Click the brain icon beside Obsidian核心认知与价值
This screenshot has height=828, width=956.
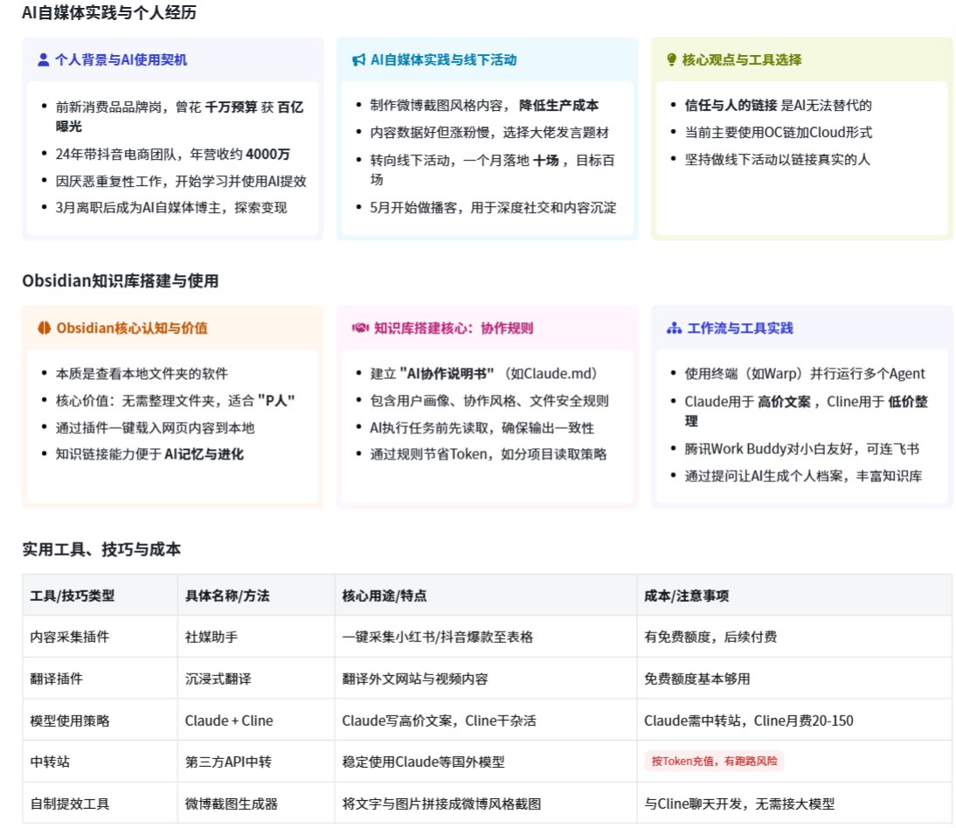click(44, 328)
